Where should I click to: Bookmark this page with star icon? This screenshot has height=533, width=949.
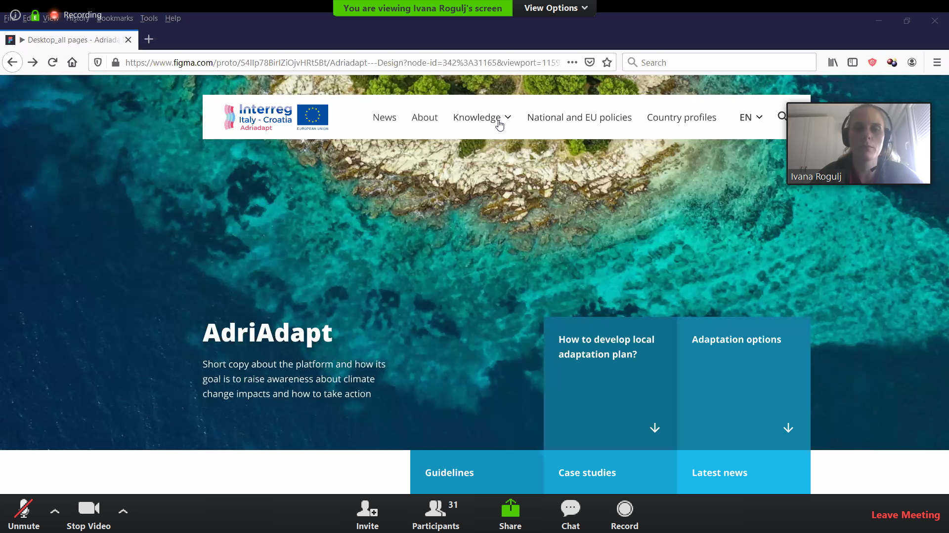click(x=607, y=63)
